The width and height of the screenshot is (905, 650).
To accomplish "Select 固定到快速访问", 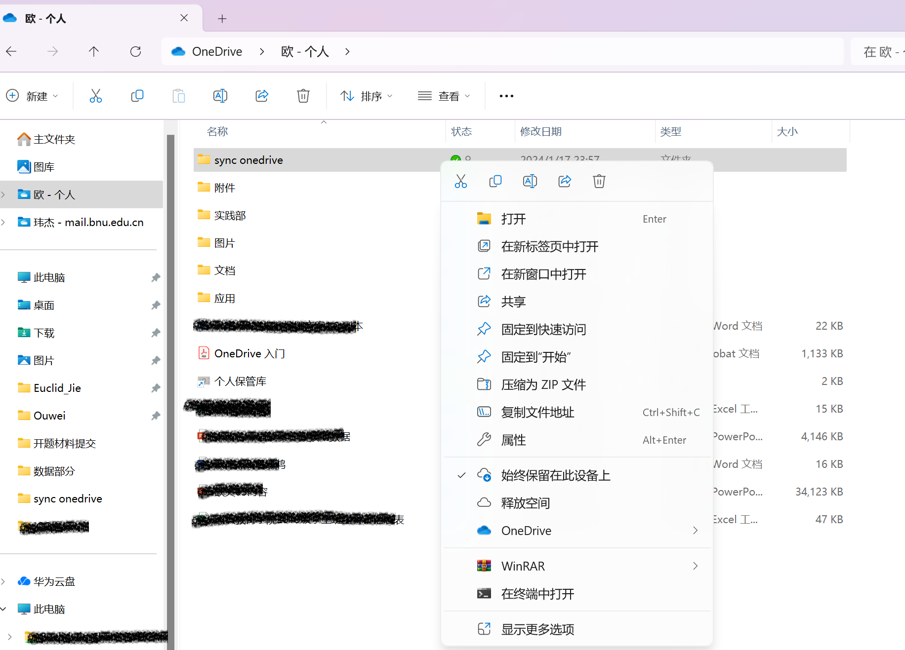I will pyautogui.click(x=576, y=329).
